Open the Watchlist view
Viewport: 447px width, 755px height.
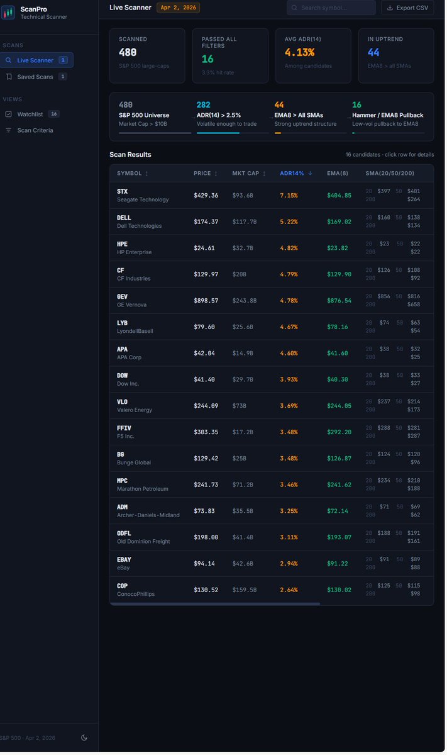pos(36,115)
